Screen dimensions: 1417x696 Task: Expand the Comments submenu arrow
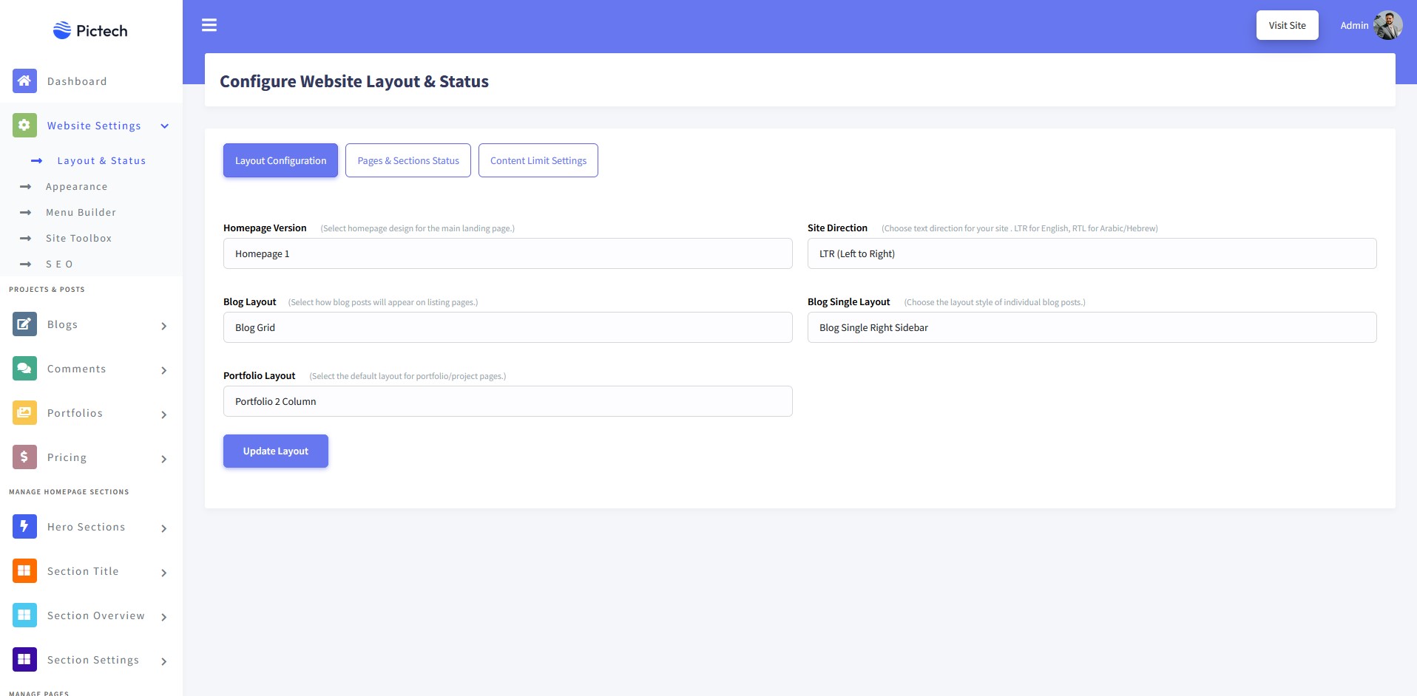[x=164, y=370]
